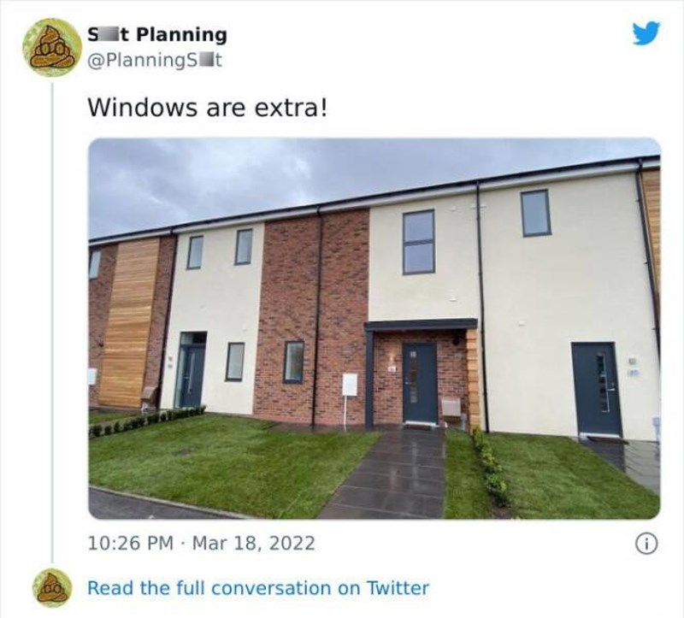Viewport: 684px width, 618px height.
Task: Click the wooden cladding panel at photo's left
Action: (x=129, y=323)
